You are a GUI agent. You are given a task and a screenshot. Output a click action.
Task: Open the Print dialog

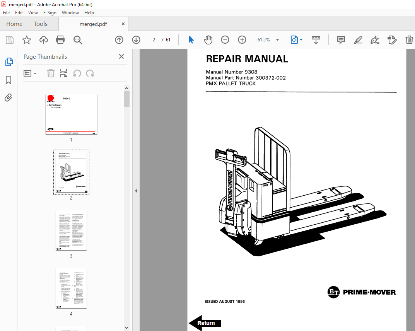coord(60,39)
